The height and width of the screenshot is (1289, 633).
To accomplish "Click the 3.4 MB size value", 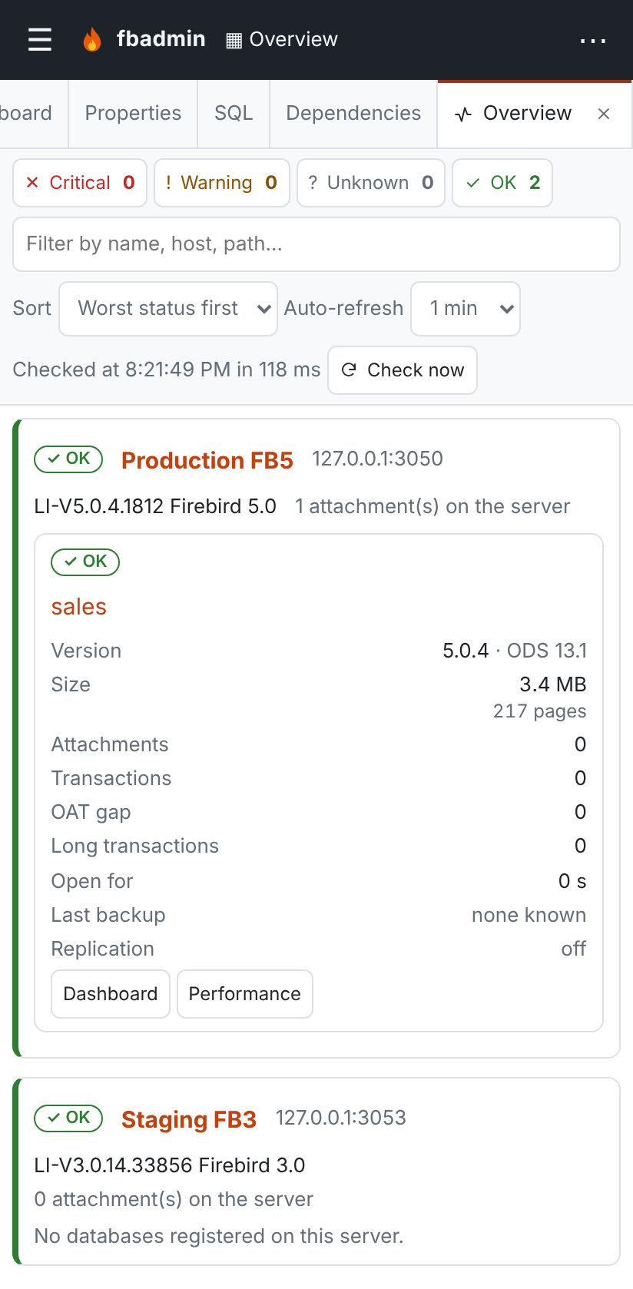I will [553, 684].
